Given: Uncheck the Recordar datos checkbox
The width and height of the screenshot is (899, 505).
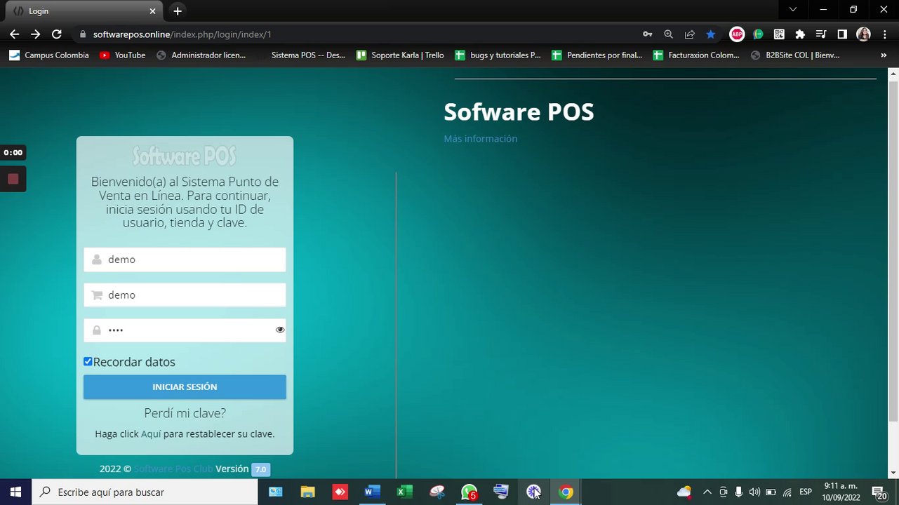Looking at the screenshot, I should click(x=88, y=361).
